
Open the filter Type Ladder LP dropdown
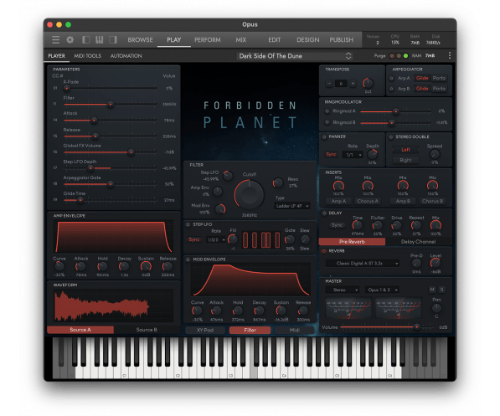click(292, 206)
